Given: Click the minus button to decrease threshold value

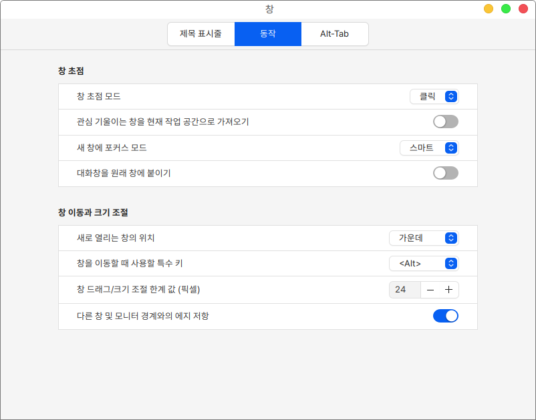Looking at the screenshot, I should tap(430, 290).
